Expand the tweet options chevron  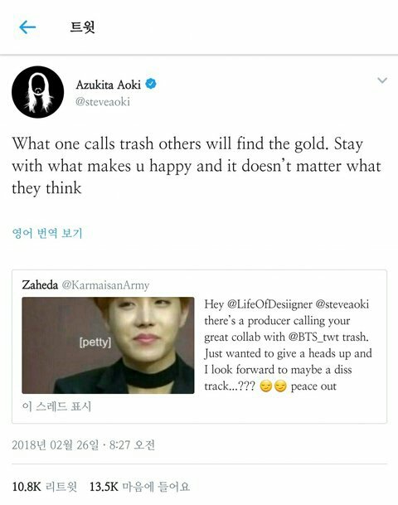pyautogui.click(x=382, y=80)
